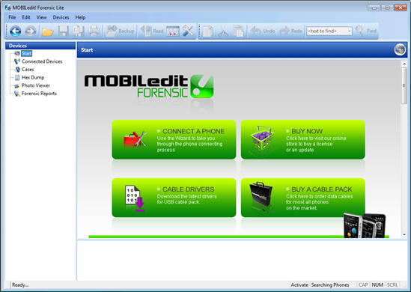Open the Devices menu
The height and width of the screenshot is (292, 411).
[61, 17]
